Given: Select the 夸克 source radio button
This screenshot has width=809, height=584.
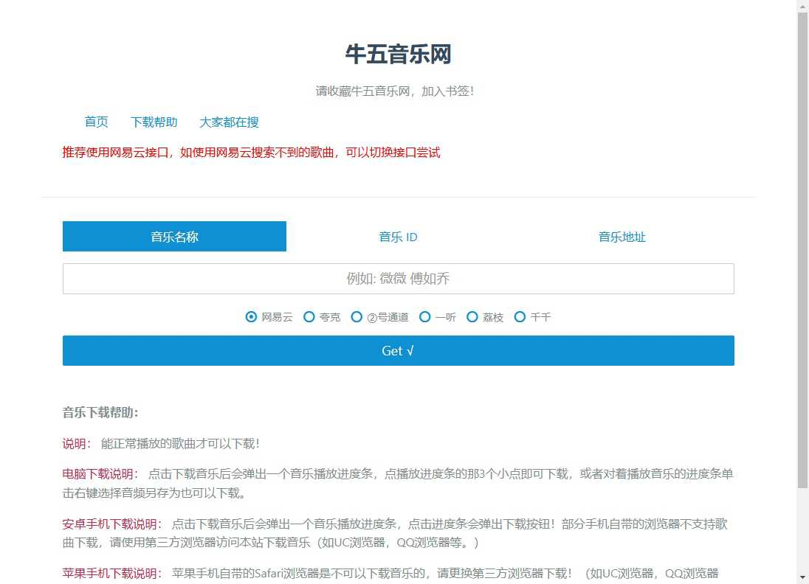Looking at the screenshot, I should (x=309, y=317).
